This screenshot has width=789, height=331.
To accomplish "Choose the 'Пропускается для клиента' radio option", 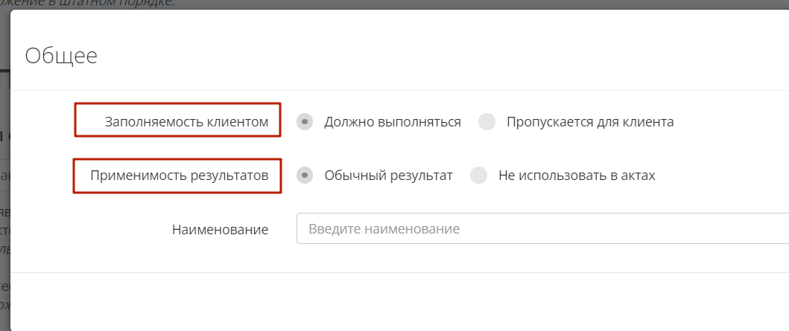I will tap(487, 122).
